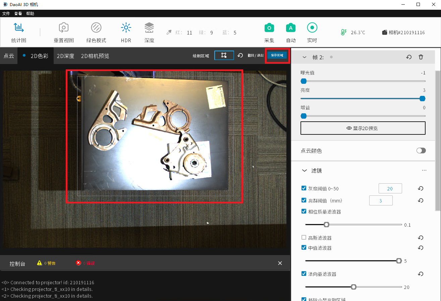Click the 保存区域 save region button
This screenshot has width=441, height=301.
point(277,55)
